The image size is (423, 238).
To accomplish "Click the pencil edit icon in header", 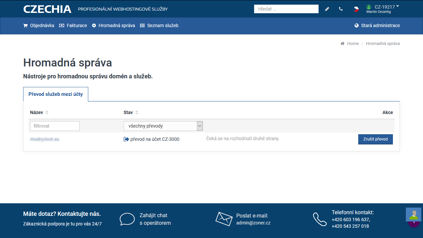I will point(327,9).
